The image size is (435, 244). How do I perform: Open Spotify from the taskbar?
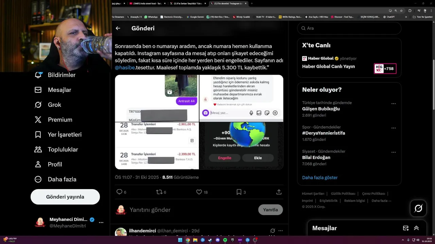225,240
